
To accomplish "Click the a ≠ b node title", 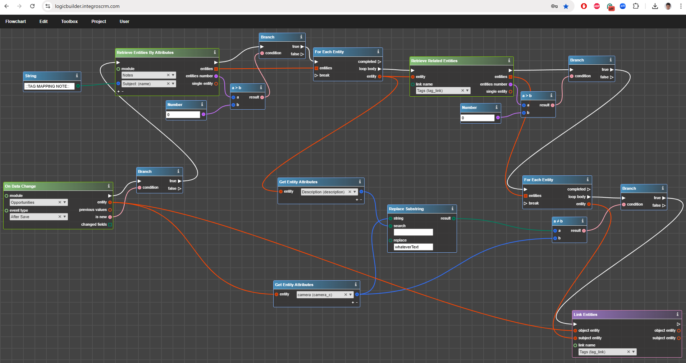I will tap(558, 221).
